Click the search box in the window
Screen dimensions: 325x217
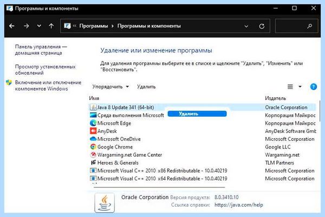[x=296, y=26]
